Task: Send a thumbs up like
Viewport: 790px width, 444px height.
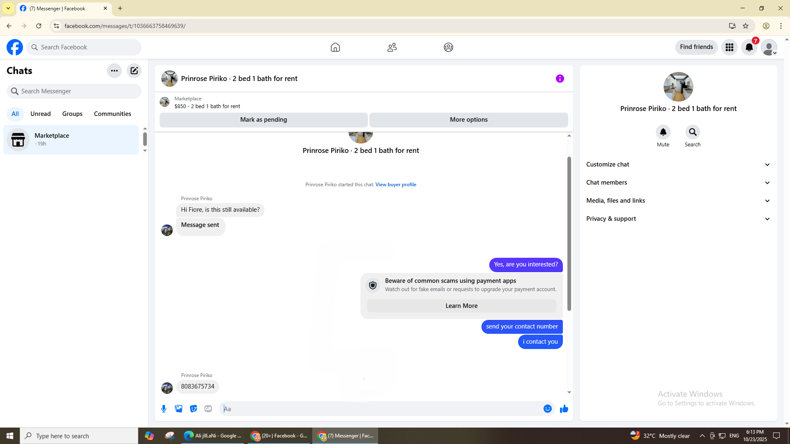Action: pyautogui.click(x=564, y=409)
